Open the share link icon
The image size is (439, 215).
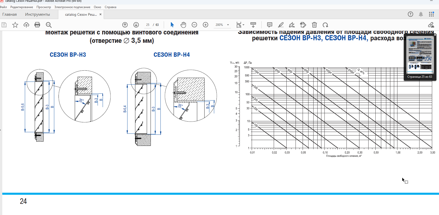431,25
